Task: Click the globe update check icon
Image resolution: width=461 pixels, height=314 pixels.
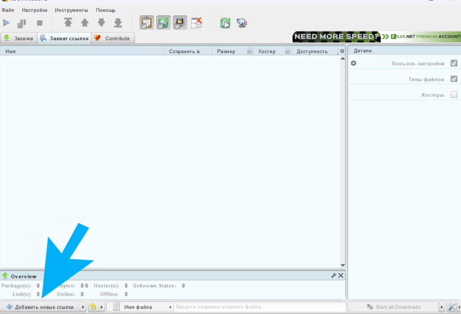Action: pos(242,23)
